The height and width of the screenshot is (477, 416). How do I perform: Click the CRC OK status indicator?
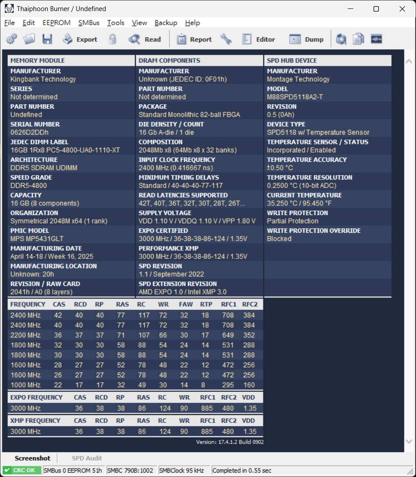pyautogui.click(x=22, y=470)
